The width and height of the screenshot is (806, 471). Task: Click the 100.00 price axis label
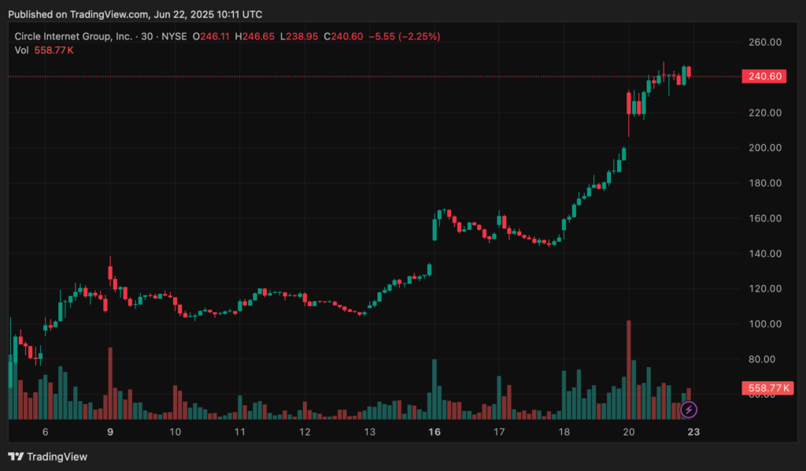pyautogui.click(x=765, y=324)
